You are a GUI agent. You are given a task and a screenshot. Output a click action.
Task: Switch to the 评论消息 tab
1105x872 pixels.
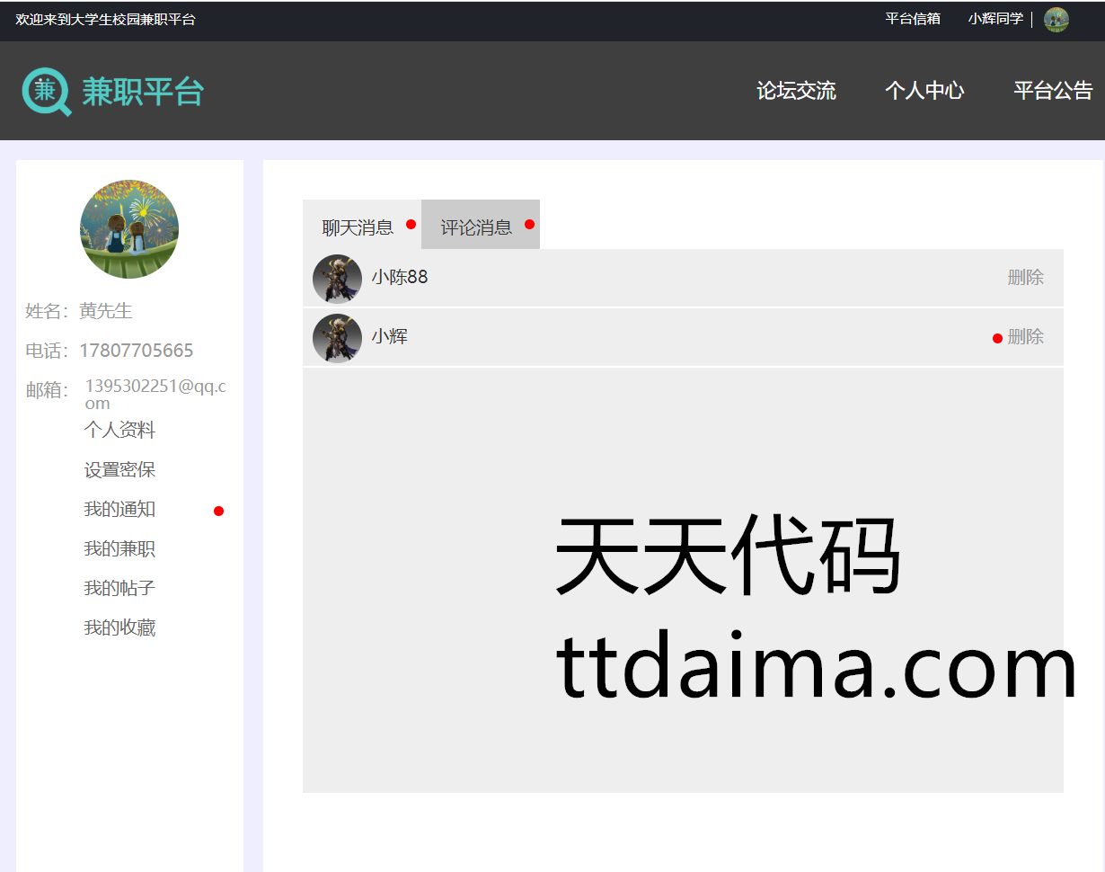point(476,227)
